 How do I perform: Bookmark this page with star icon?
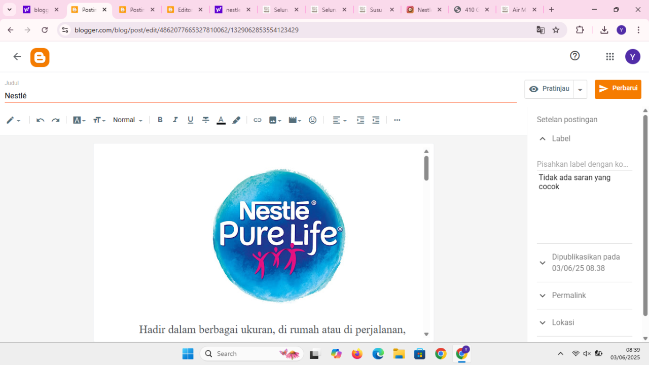556,30
